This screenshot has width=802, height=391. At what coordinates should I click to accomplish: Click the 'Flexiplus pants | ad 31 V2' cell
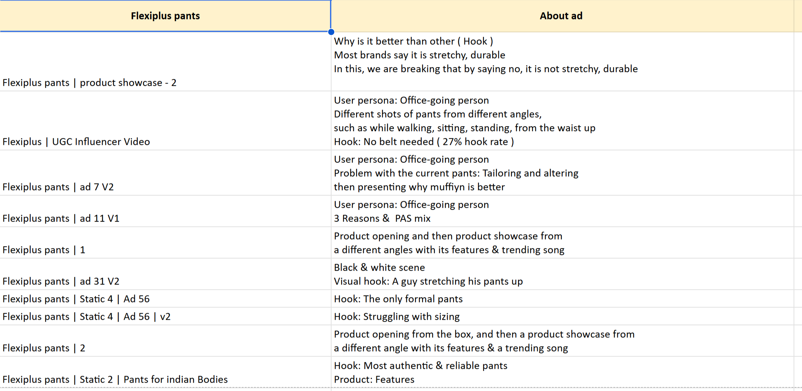[x=61, y=281]
